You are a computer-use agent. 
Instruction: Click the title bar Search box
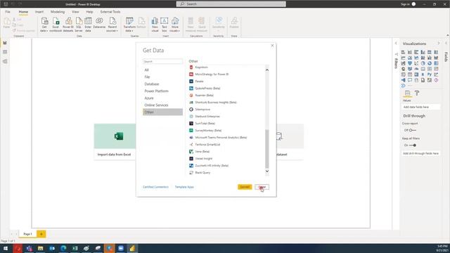(x=231, y=4)
